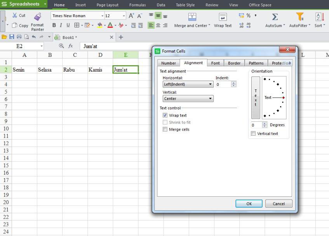The width and height of the screenshot is (329, 236).
Task: Enable the Merge cells checkbox
Action: click(165, 129)
